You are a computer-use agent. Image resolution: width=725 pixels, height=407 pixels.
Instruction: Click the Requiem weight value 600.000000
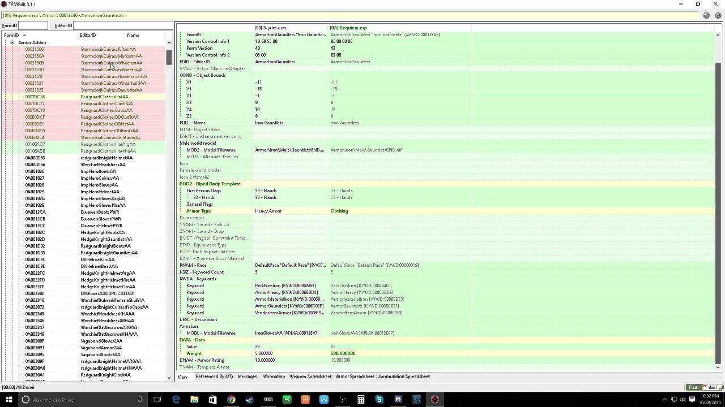(x=343, y=353)
